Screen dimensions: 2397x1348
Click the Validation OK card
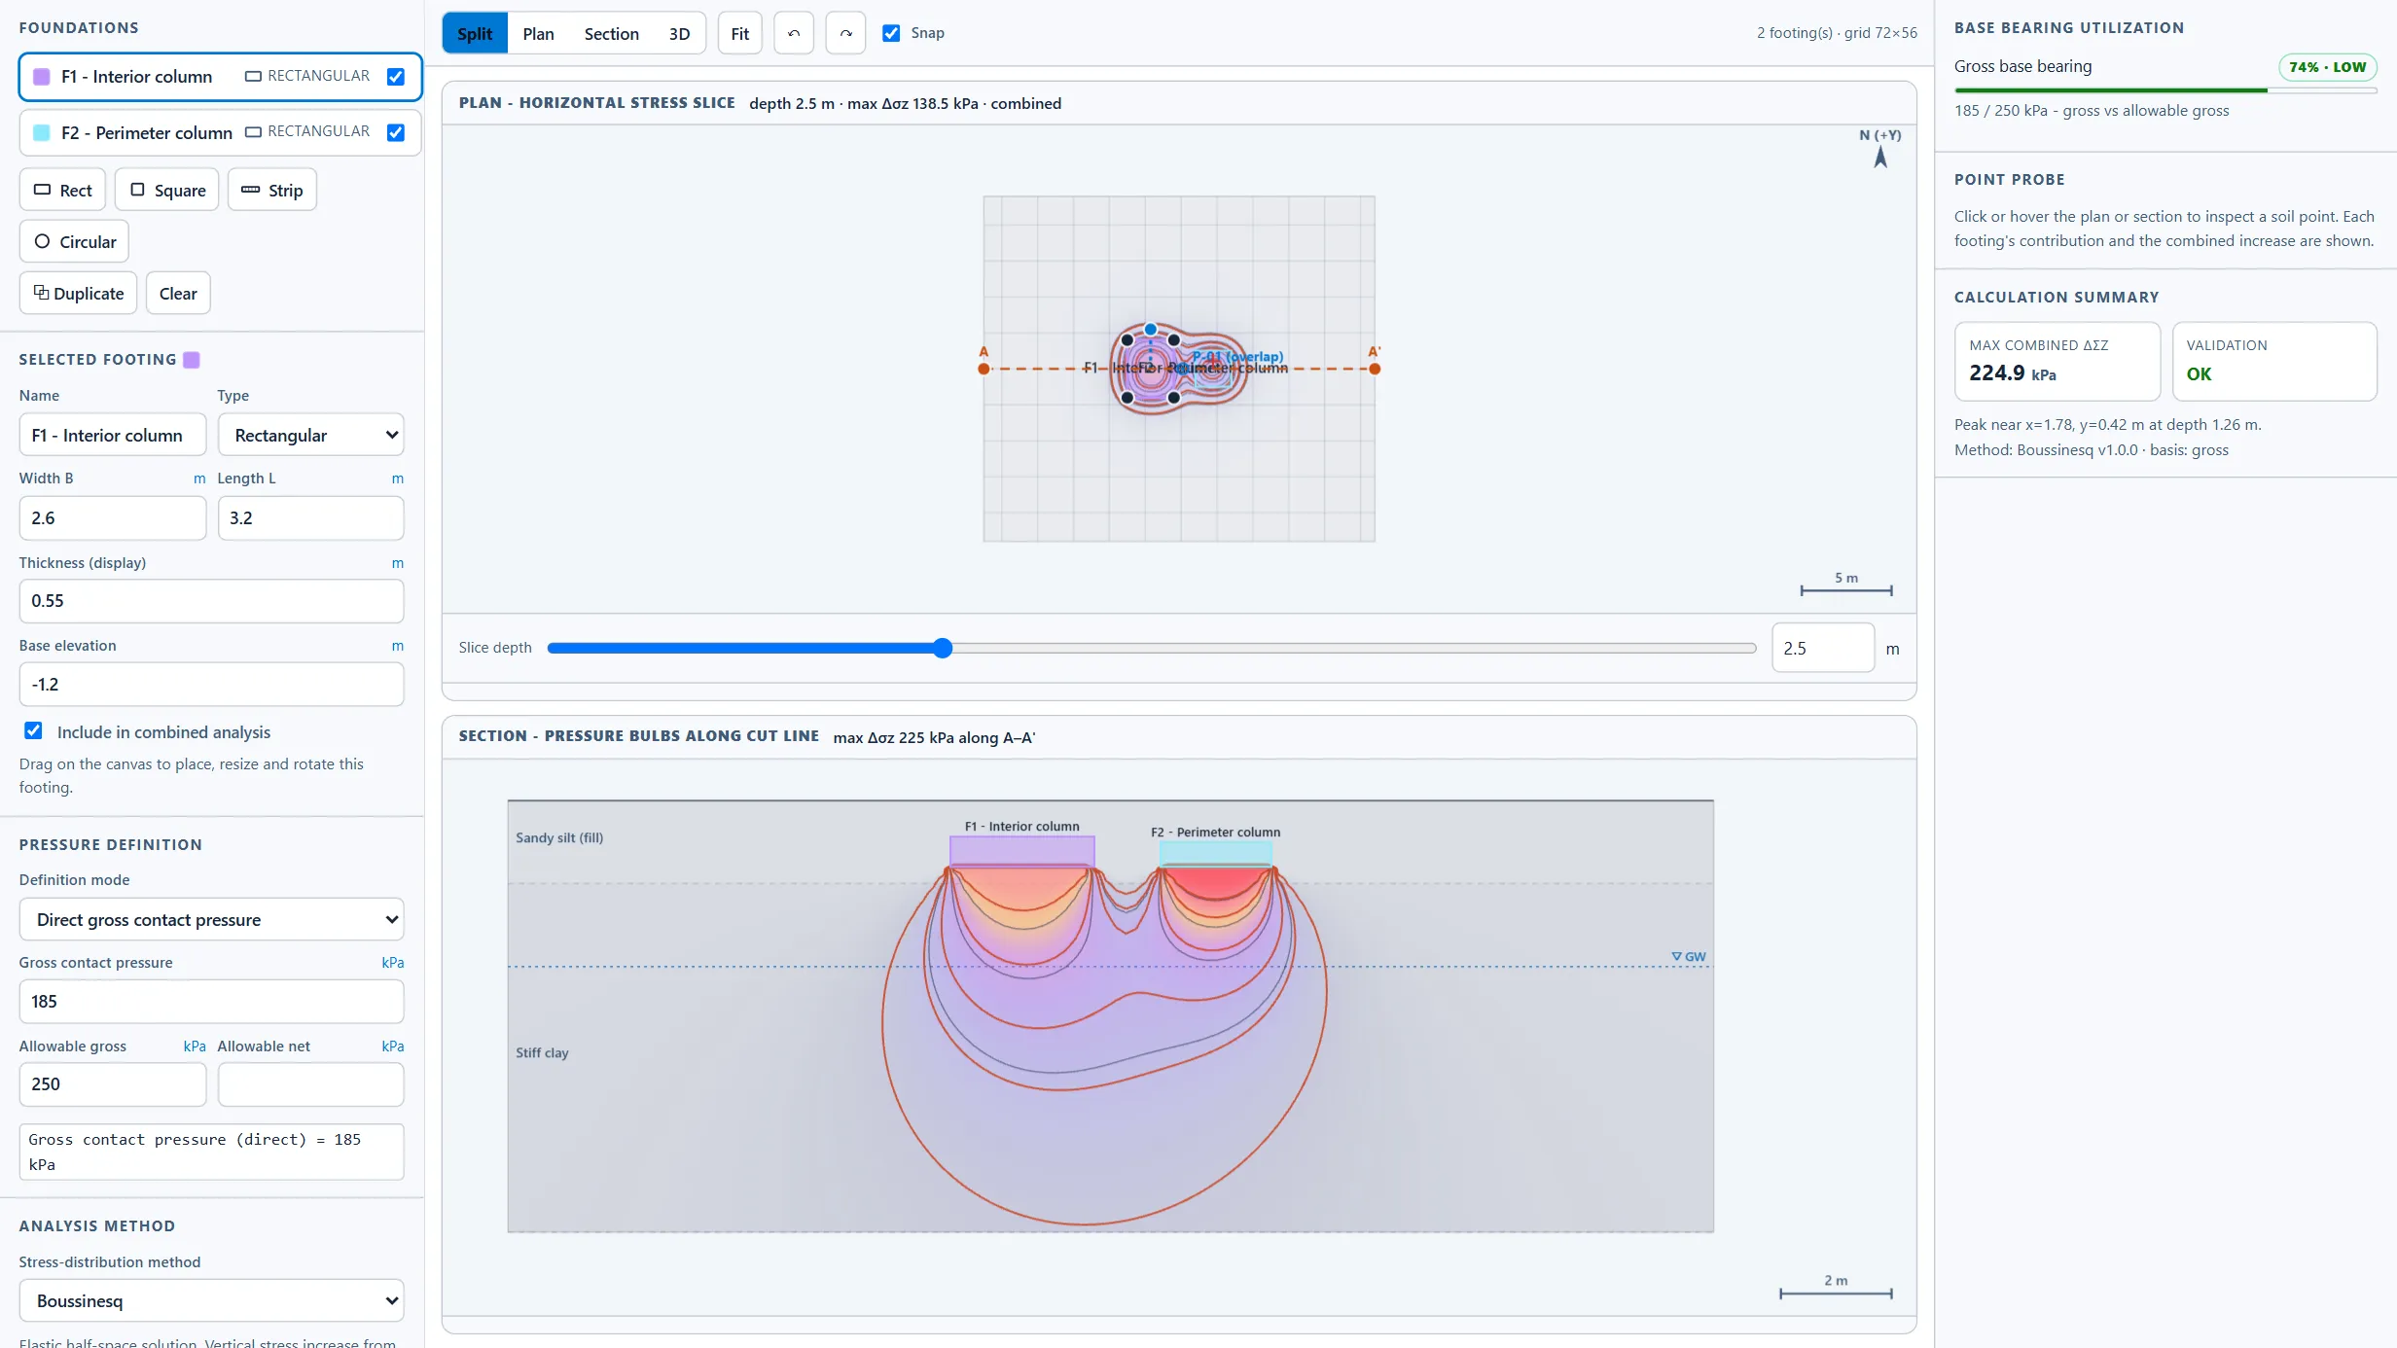[x=2274, y=361]
